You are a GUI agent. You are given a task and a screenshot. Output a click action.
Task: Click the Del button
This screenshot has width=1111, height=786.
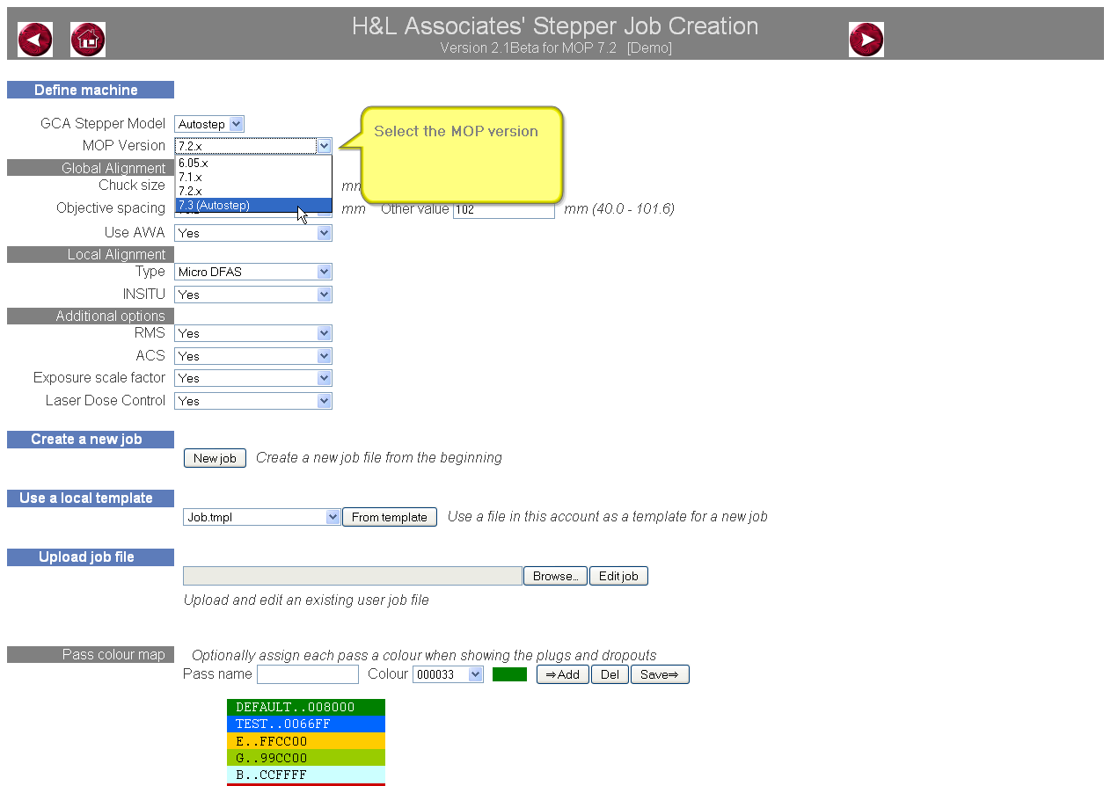[610, 674]
